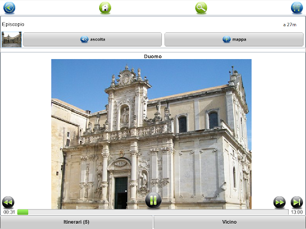Open the blue shopping cart icon
This screenshot has height=229, width=306.
[296, 8]
